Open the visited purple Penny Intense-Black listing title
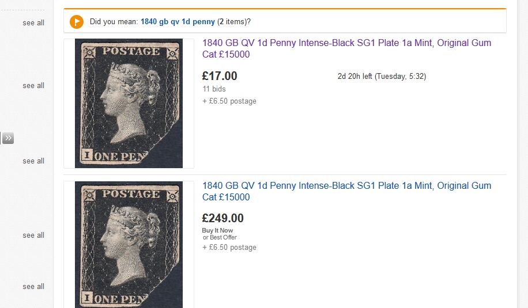Viewport: 528px width, 308px height. coord(346,48)
